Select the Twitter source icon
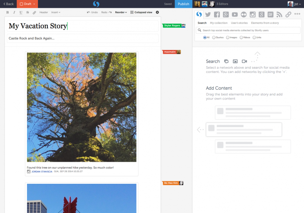The image size is (304, 213). 208,14
